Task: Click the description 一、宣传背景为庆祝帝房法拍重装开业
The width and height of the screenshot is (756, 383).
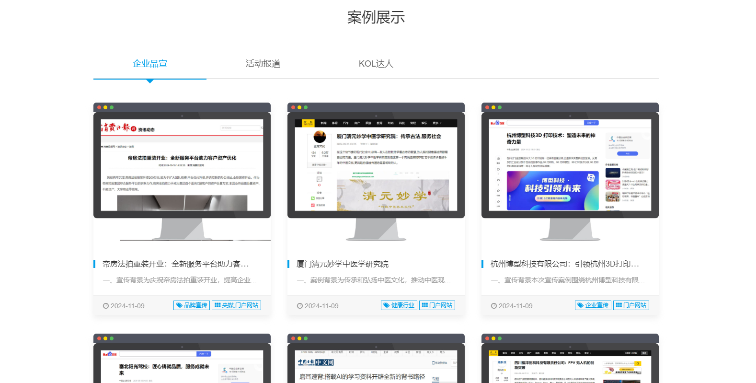Action: (x=180, y=280)
